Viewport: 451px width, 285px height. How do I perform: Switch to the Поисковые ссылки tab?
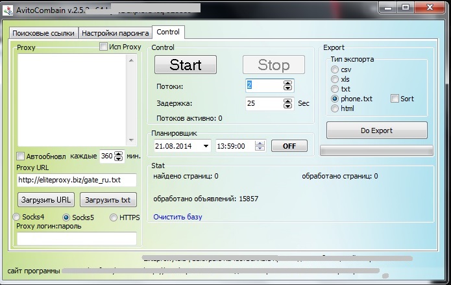43,33
